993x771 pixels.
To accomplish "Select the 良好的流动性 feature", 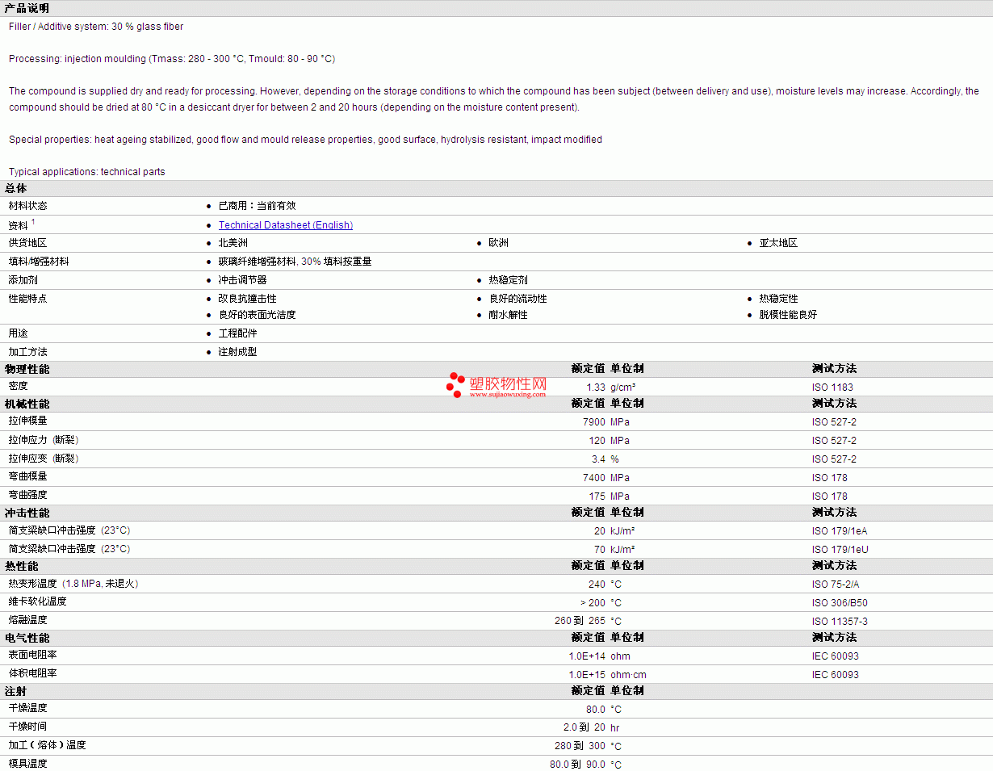I will (518, 299).
